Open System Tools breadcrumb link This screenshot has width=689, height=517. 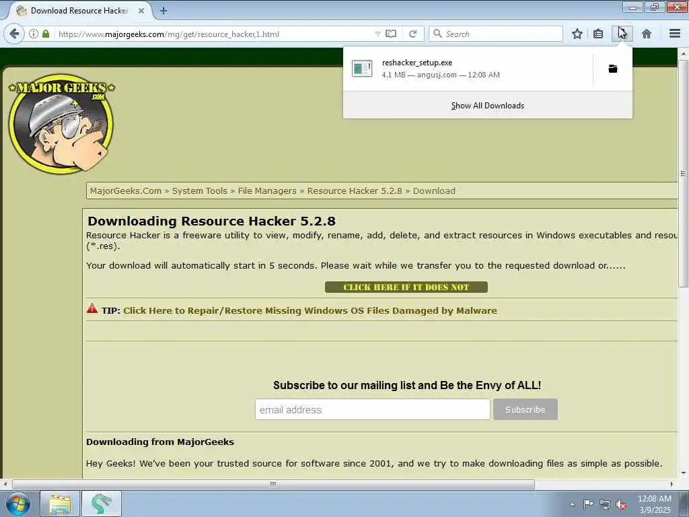click(199, 191)
